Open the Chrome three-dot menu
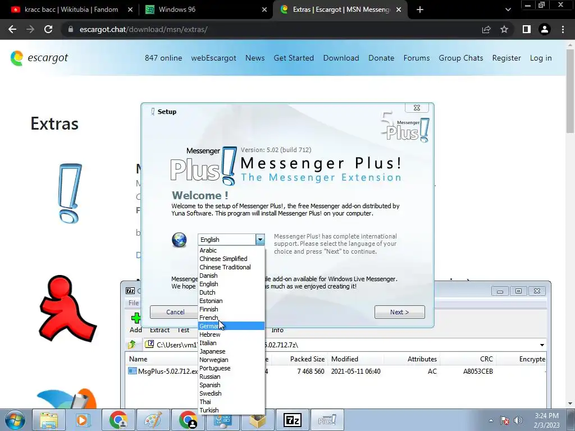The width and height of the screenshot is (575, 431). point(563,29)
